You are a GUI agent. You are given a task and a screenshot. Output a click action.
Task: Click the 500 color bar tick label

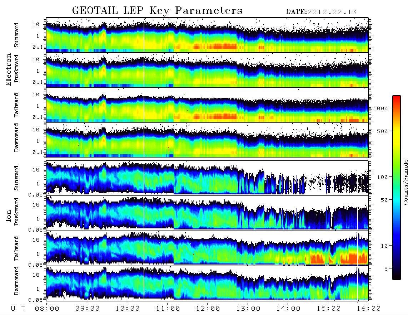click(x=383, y=131)
